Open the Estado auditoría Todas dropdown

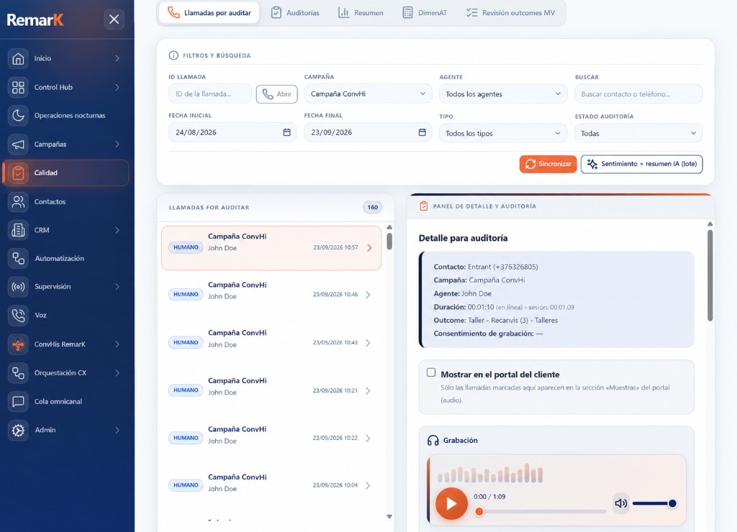click(x=638, y=133)
